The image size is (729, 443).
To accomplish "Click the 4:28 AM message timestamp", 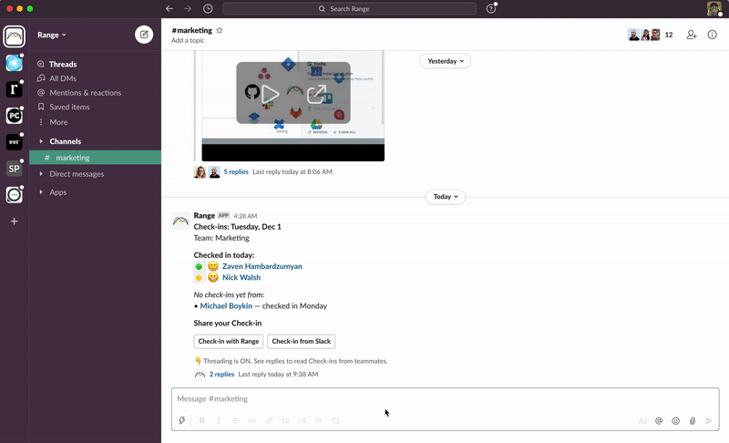I will pos(245,216).
